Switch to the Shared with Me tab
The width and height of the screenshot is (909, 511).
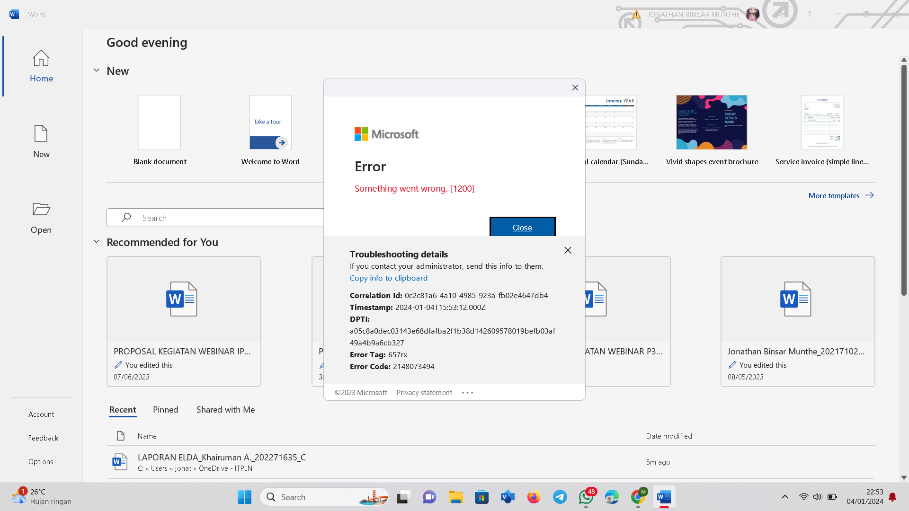pyautogui.click(x=225, y=410)
